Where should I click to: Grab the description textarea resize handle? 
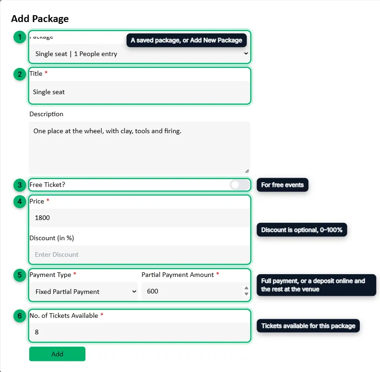click(x=247, y=171)
